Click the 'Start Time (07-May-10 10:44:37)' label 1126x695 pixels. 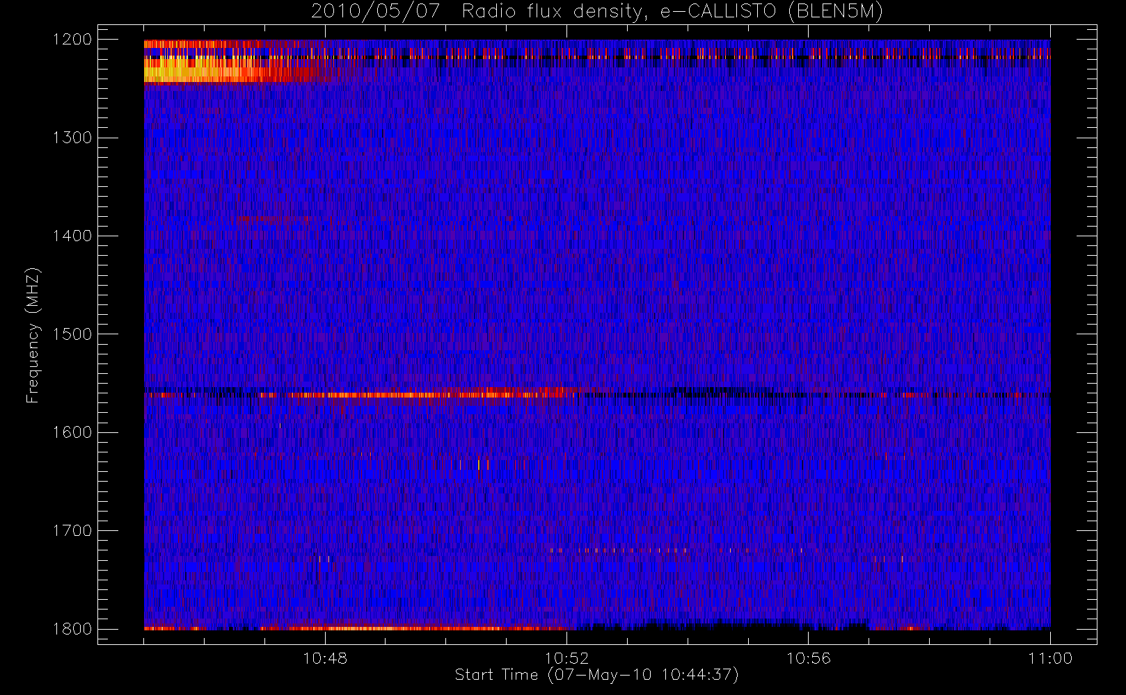coord(596,675)
